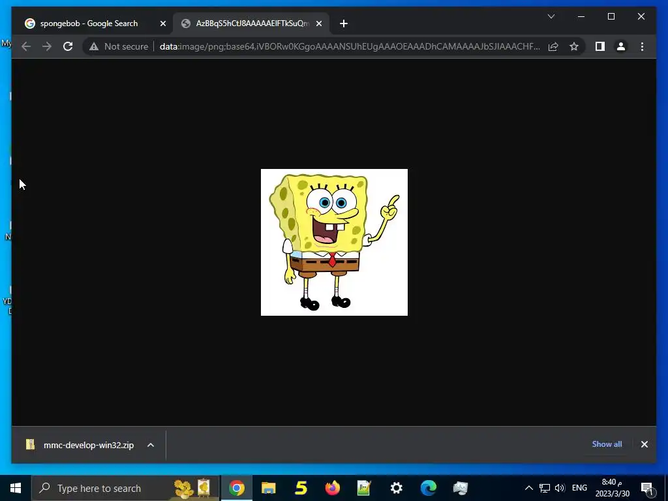Open the Chrome side panel
668x501 pixels.
pyautogui.click(x=600, y=46)
